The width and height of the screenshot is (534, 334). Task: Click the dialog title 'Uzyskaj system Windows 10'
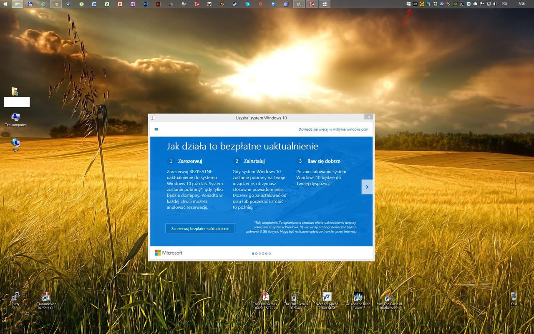click(261, 118)
